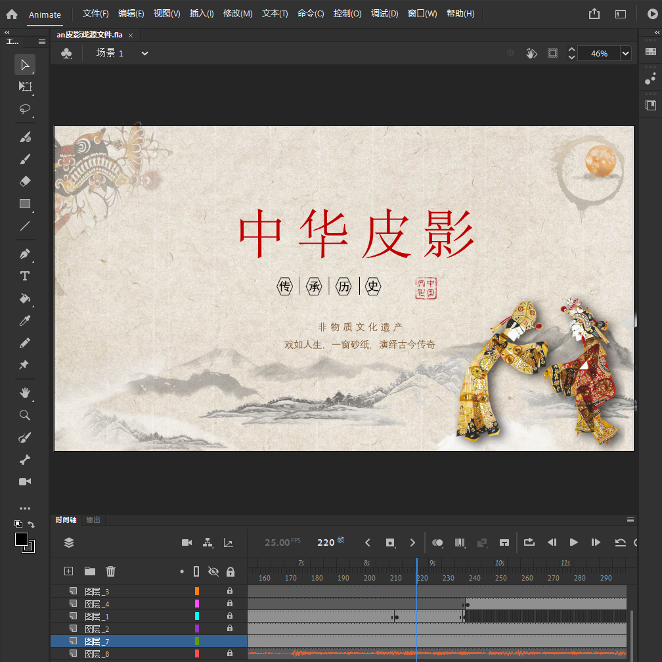The width and height of the screenshot is (662, 662).
Task: Toggle clip content outside stage
Action: [x=553, y=53]
